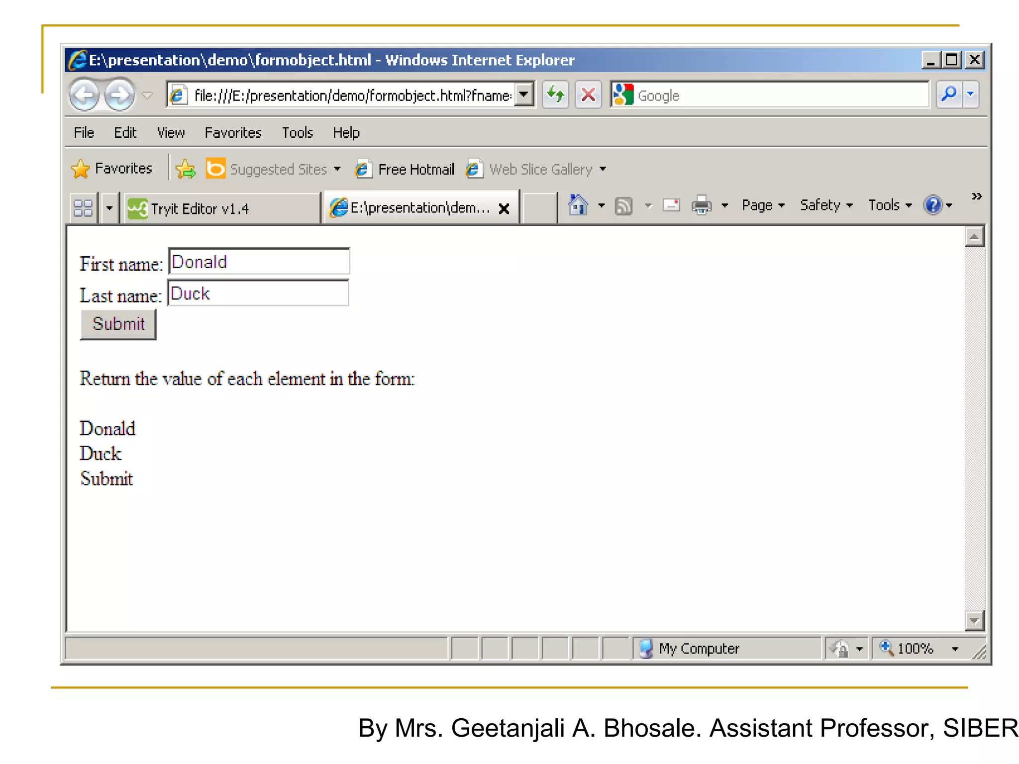The width and height of the screenshot is (1019, 764).
Task: Open the File menu
Action: coord(84,133)
